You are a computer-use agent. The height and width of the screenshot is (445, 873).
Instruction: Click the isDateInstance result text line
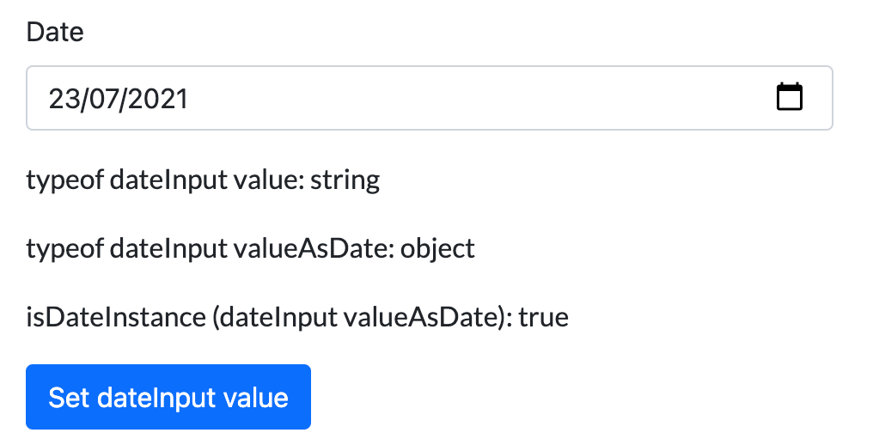[297, 318]
